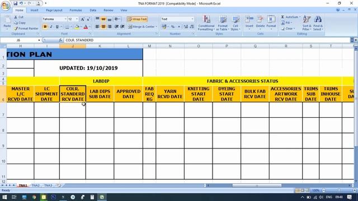Image resolution: width=358 pixels, height=201 pixels.
Task: Switch to the View tab
Action: [x=124, y=10]
